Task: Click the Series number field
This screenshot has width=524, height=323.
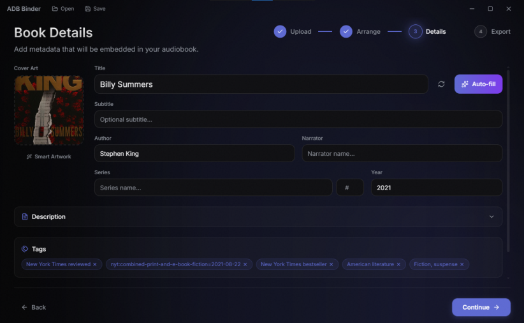Action: [x=349, y=188]
